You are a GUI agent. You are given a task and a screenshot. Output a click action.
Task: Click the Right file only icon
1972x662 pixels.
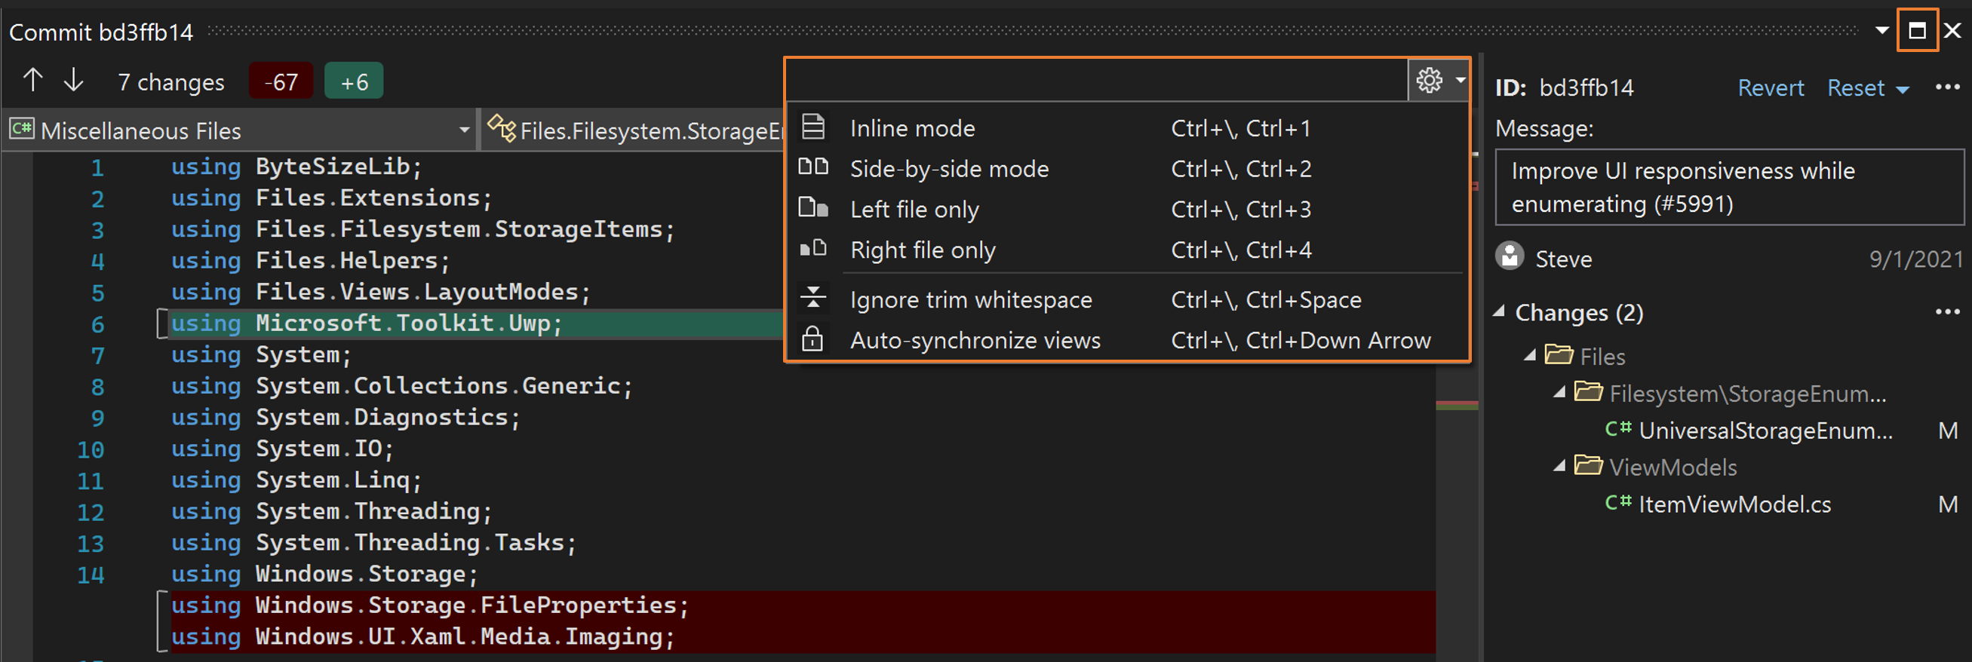(x=813, y=248)
